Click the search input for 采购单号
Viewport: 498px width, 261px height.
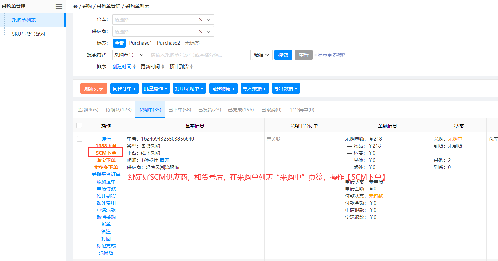(x=200, y=55)
